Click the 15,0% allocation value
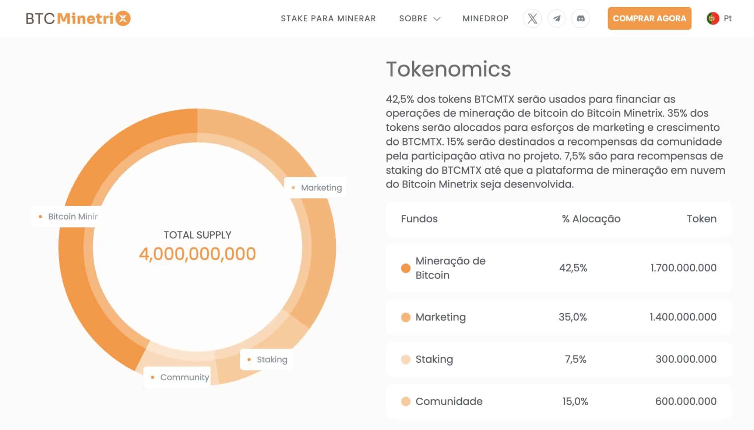 pos(575,401)
